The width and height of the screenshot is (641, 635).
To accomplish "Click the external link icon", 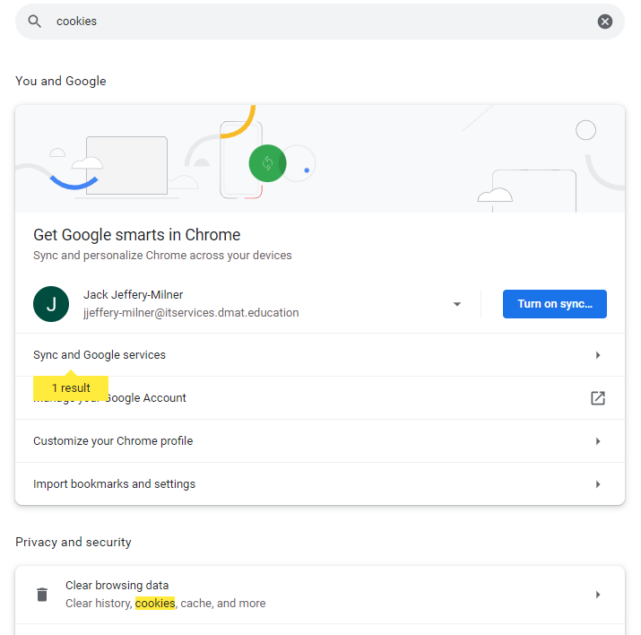I will (x=598, y=398).
